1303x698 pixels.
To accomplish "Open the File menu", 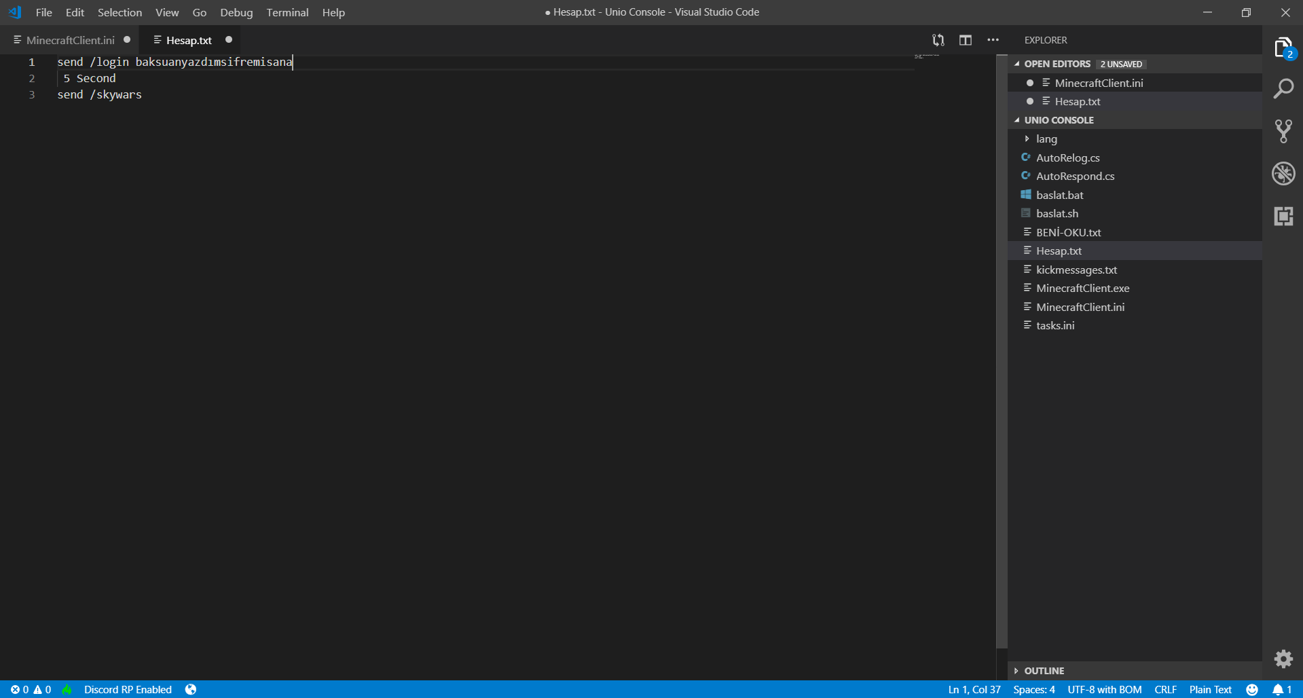I will (43, 12).
